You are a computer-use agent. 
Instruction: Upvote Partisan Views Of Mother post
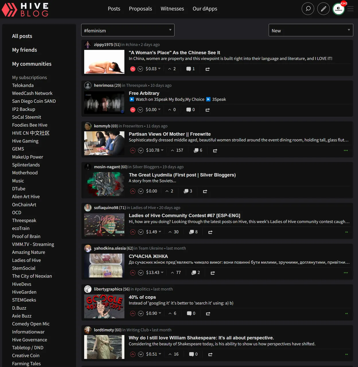133,150
